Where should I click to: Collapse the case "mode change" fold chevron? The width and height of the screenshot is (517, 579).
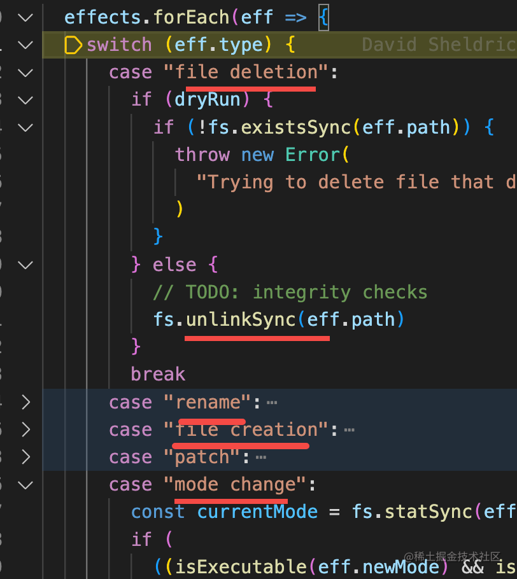pos(25,485)
